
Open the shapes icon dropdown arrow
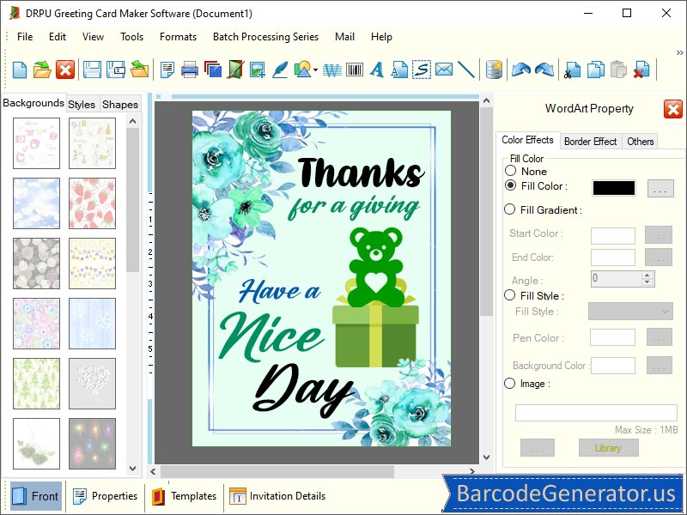315,70
